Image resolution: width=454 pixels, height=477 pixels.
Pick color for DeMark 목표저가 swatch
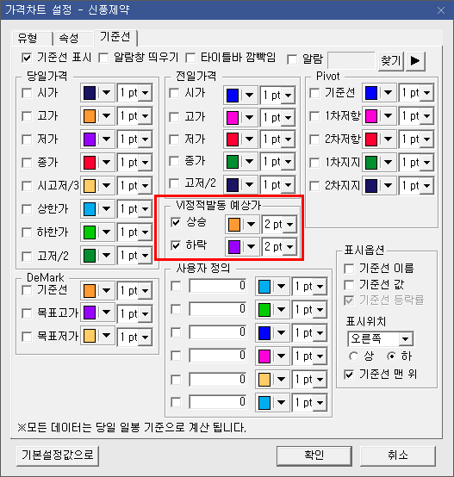pyautogui.click(x=90, y=336)
